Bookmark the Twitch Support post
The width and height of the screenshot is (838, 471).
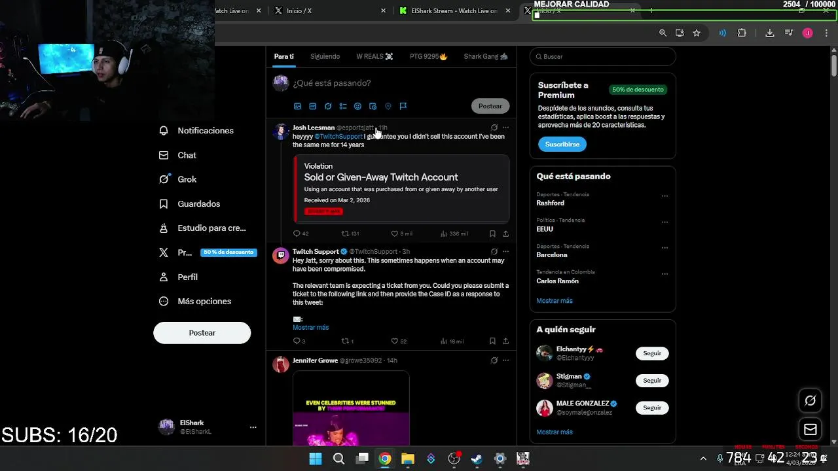click(x=492, y=341)
